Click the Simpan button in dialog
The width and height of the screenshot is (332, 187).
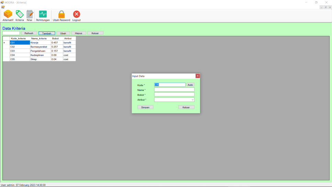click(145, 107)
